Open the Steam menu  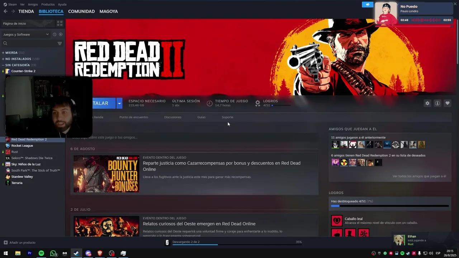point(10,4)
